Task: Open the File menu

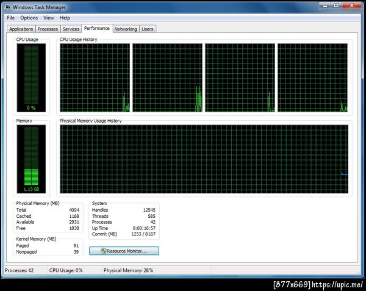Action: pyautogui.click(x=11, y=18)
